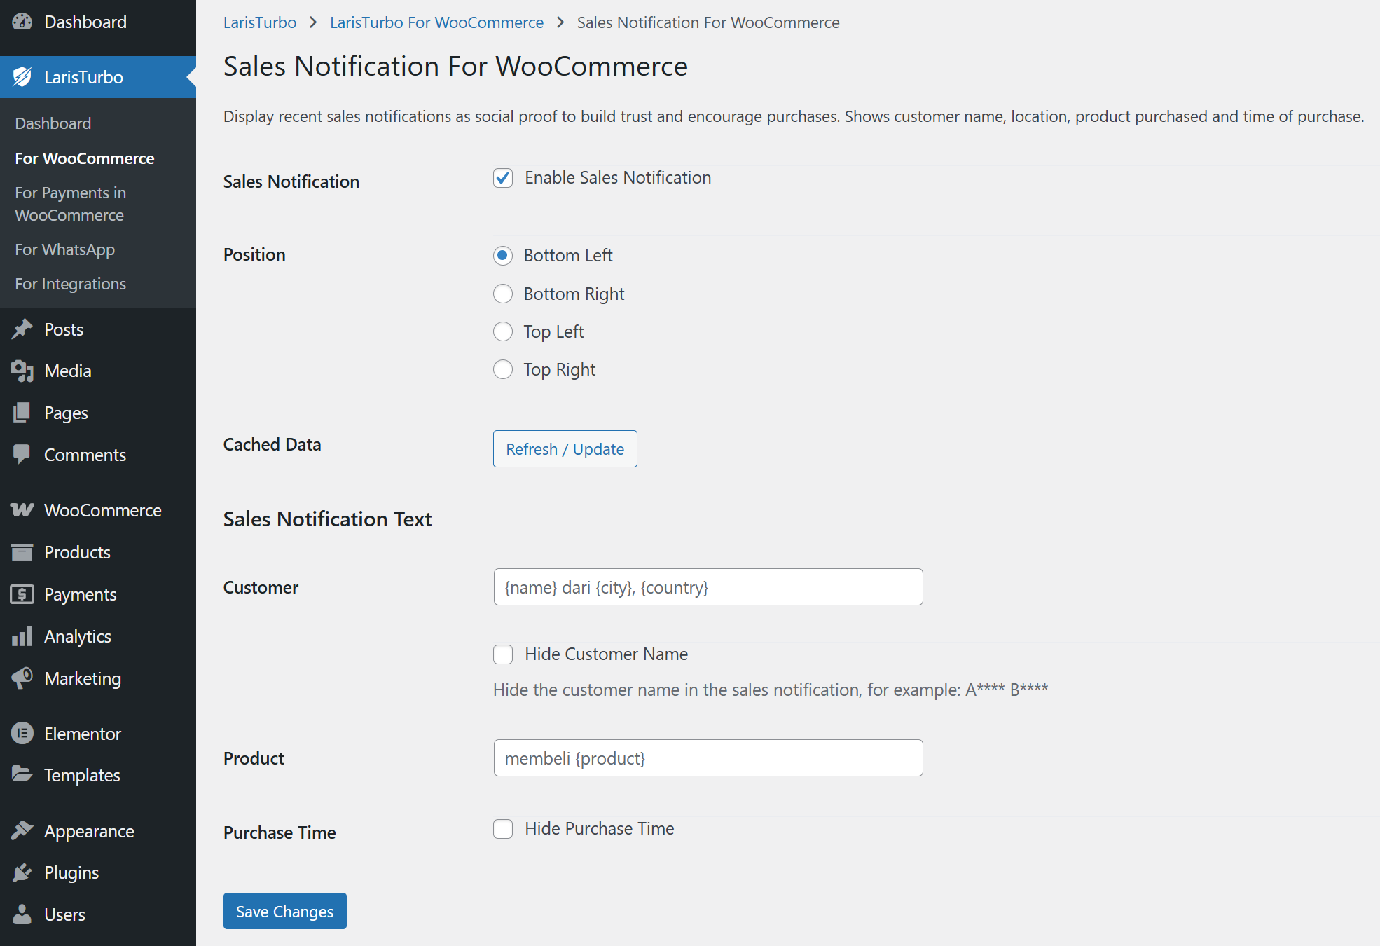Select Top Right position radio
Viewport: 1380px width, 946px height.
503,369
